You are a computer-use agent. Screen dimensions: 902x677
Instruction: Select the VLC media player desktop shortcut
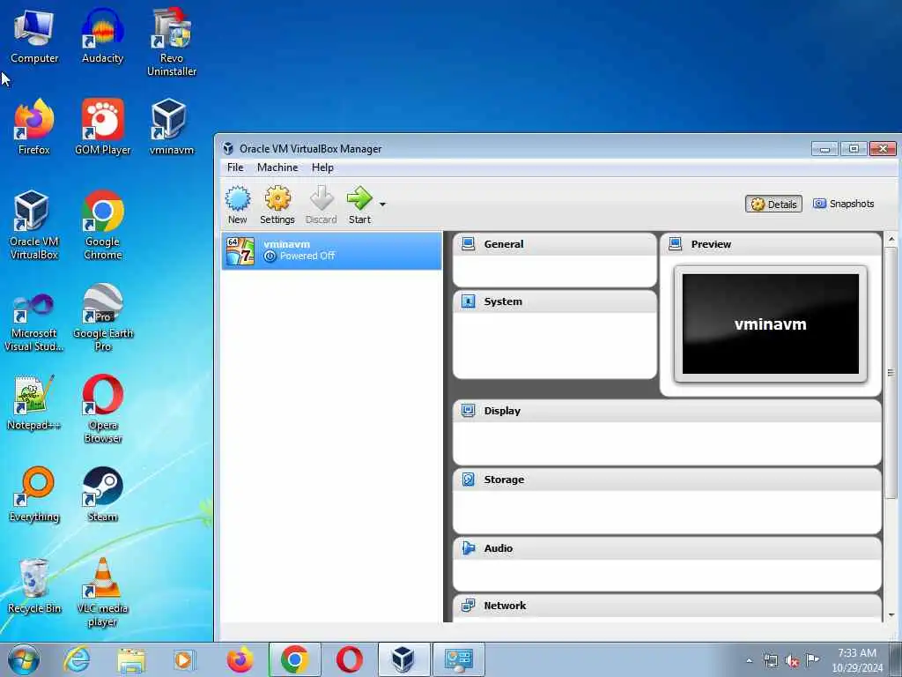(x=102, y=593)
